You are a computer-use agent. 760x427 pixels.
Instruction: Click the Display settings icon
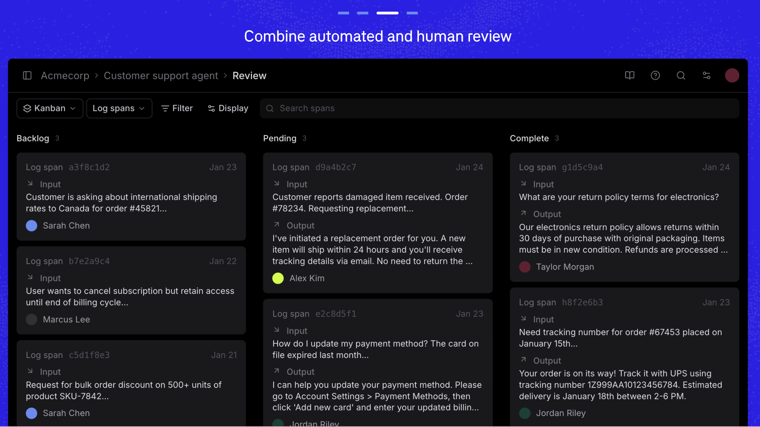(211, 108)
